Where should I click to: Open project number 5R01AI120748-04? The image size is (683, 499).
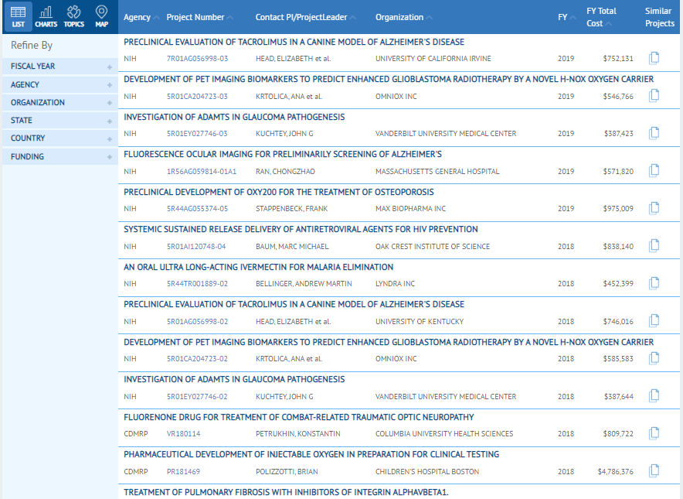point(196,247)
